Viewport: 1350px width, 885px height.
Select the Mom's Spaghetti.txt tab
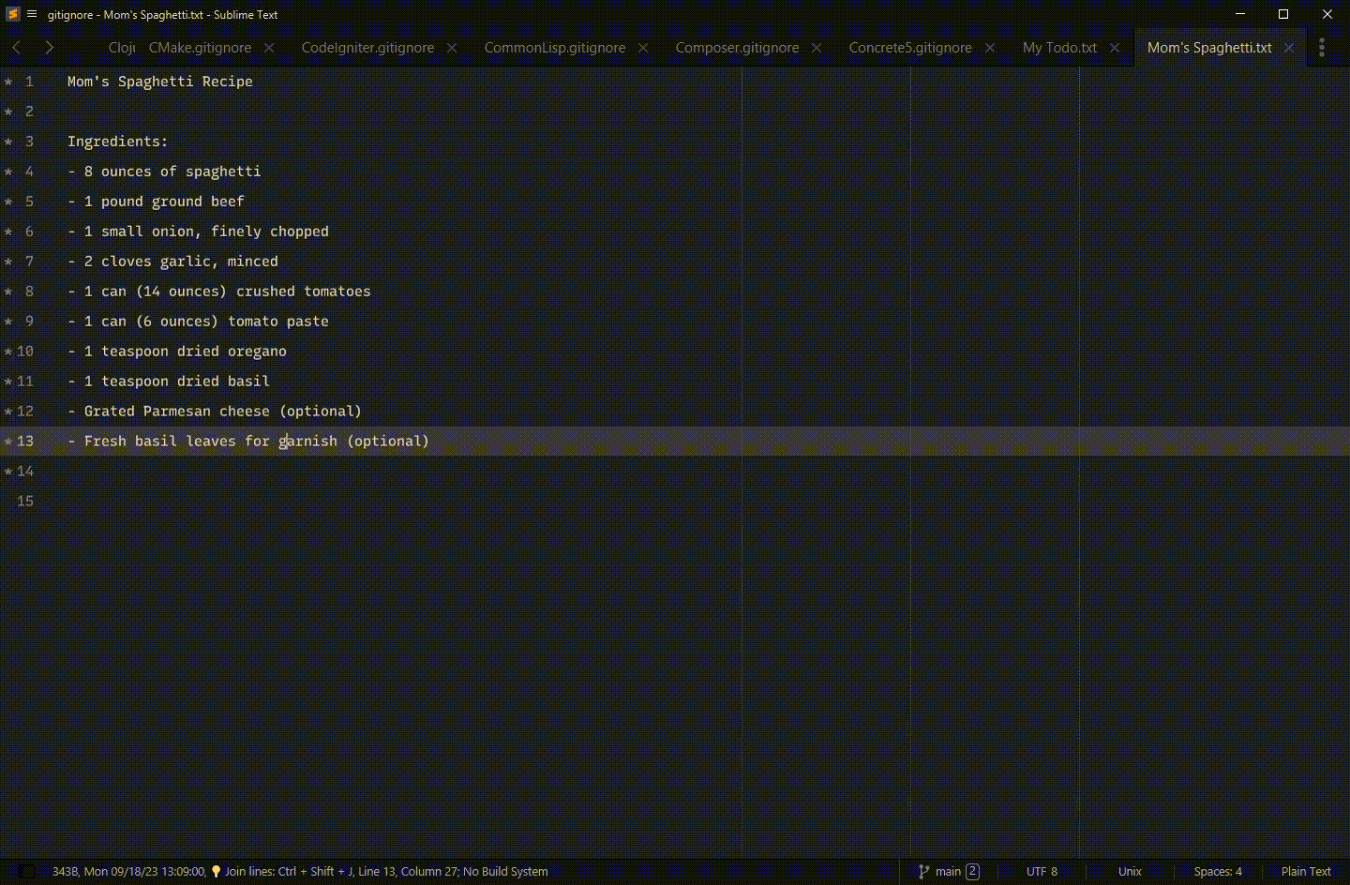(1209, 48)
